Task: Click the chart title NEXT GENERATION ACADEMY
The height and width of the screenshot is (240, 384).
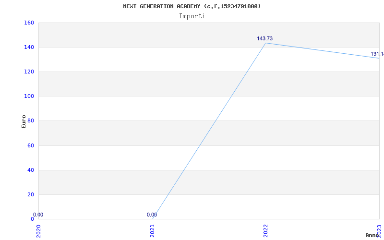Action: pos(192,6)
